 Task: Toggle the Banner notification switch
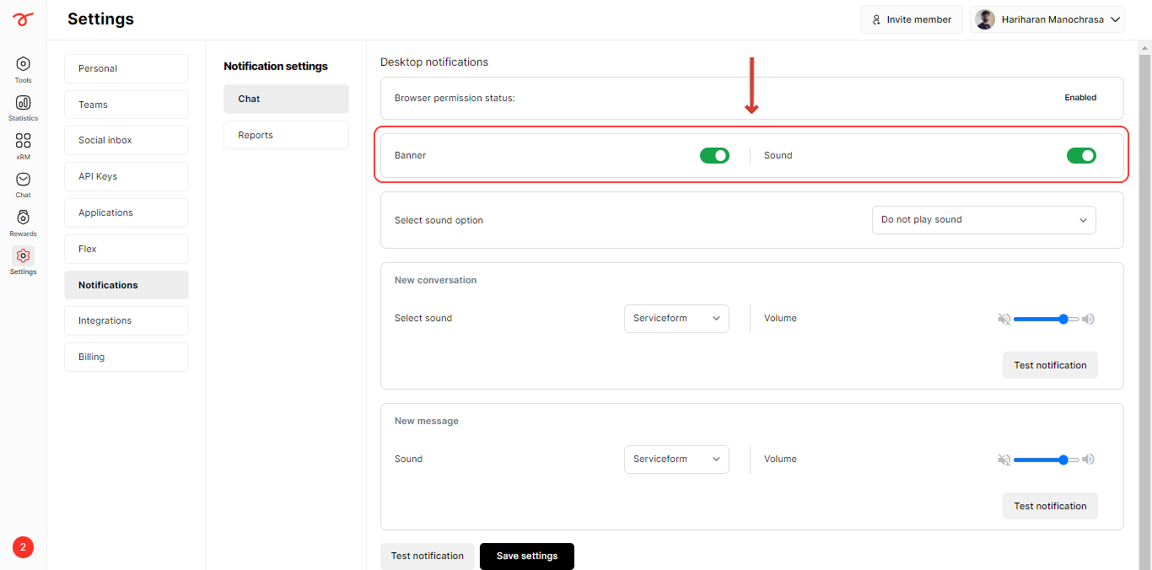click(714, 155)
